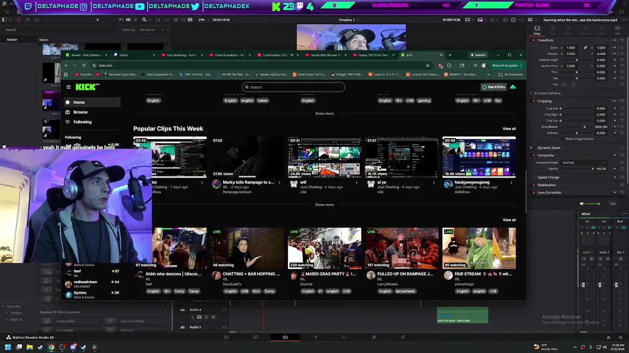Click the horizontal Flip icon
This screenshot has height=353, width=629.
tap(564, 84)
